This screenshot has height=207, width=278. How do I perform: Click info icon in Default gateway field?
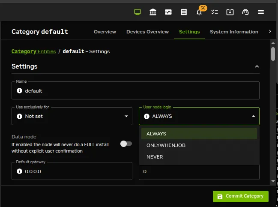click(19, 171)
